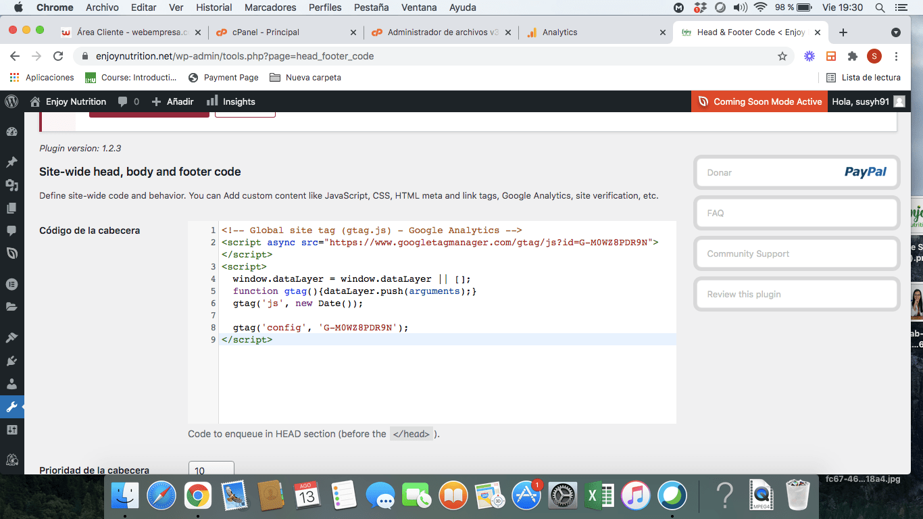Open comments bubble in admin bar

(x=128, y=101)
